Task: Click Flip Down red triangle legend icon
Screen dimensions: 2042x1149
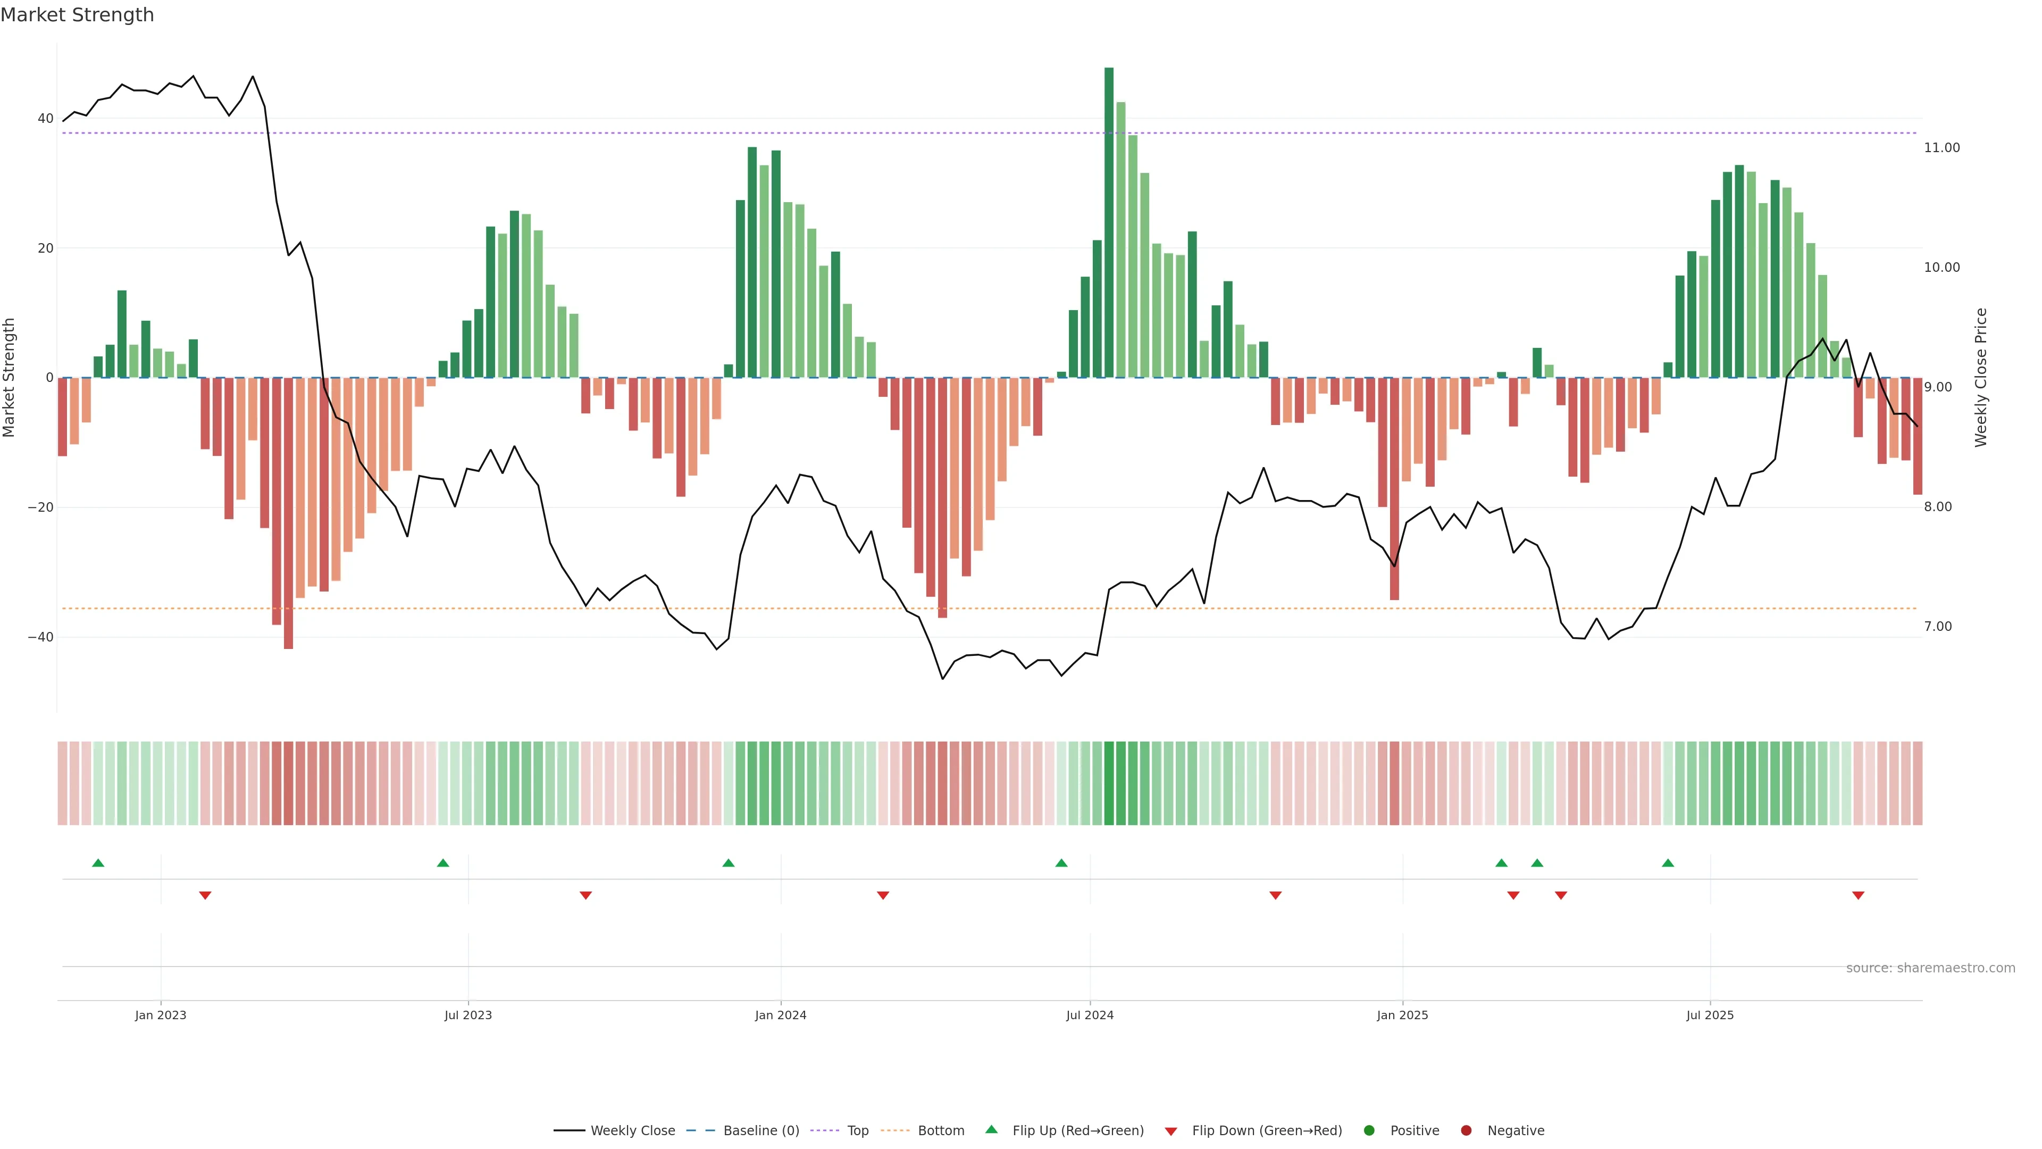Action: (1171, 1131)
